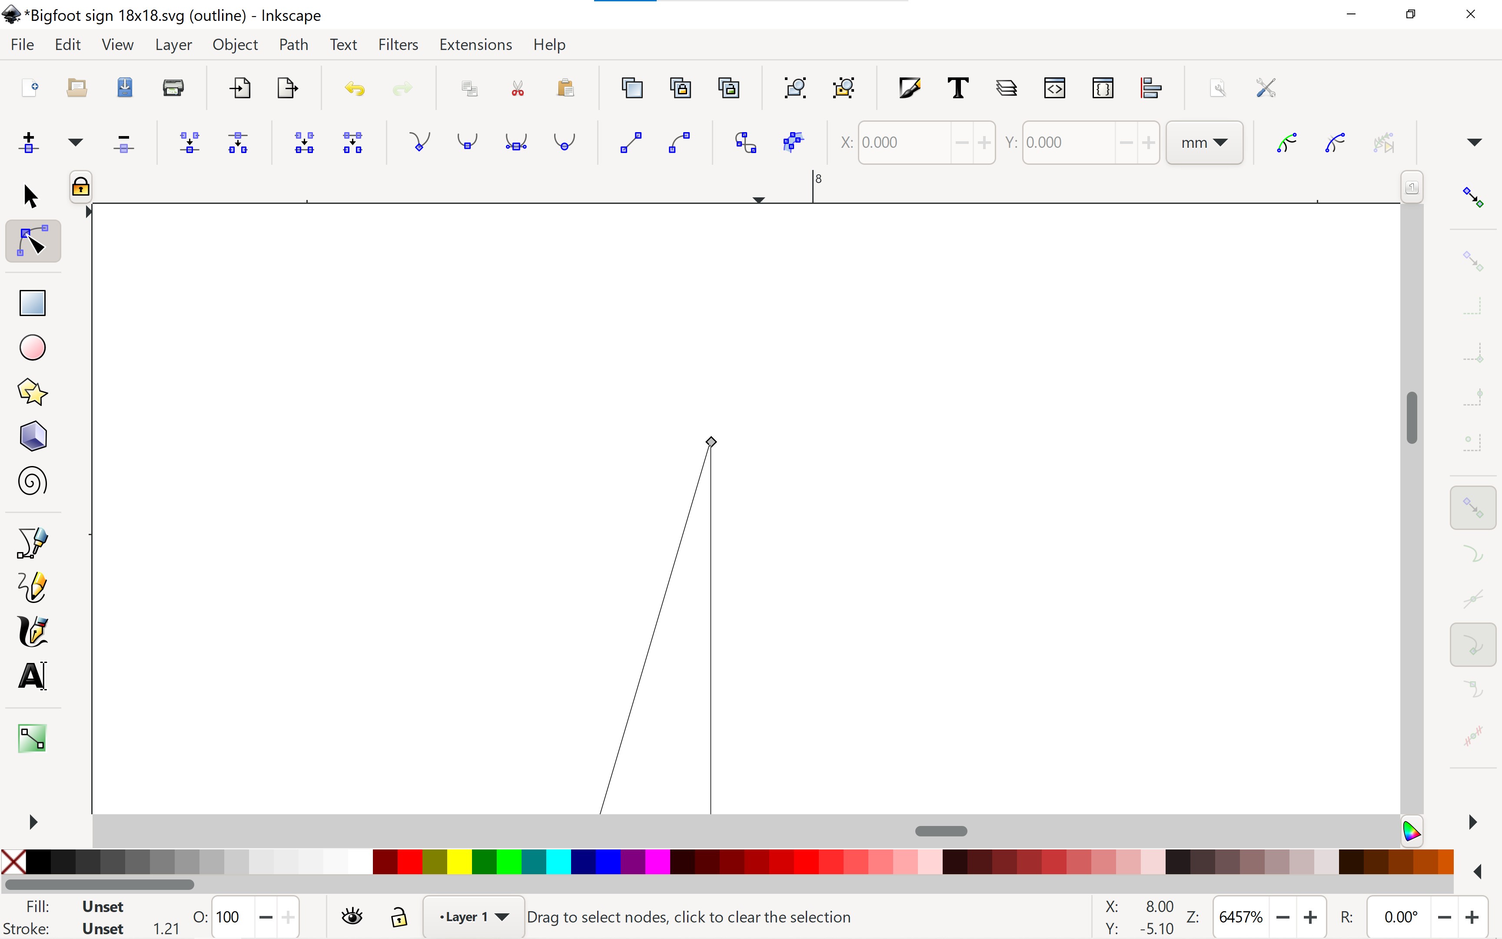Viewport: 1502px width, 939px height.
Task: Pick the 3D box tool
Action: [x=33, y=436]
